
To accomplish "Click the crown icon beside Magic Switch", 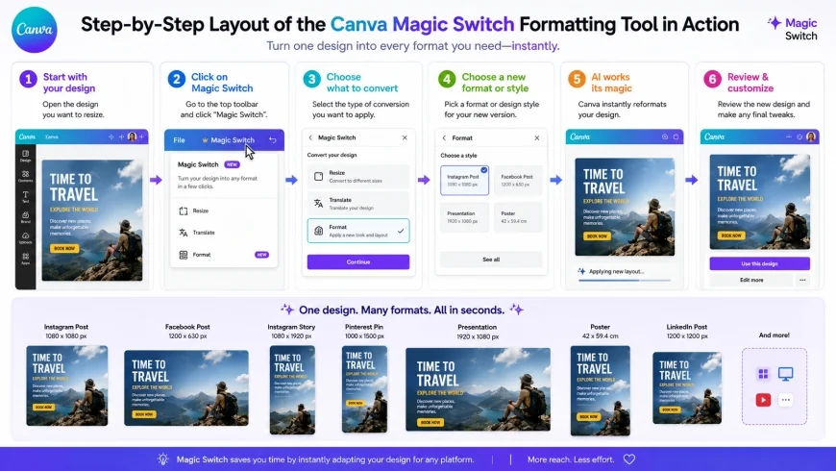I will pyautogui.click(x=205, y=139).
